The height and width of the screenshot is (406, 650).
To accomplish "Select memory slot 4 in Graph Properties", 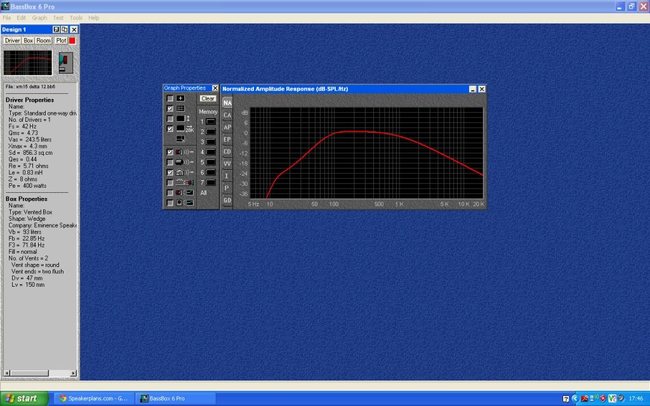I will pyautogui.click(x=210, y=152).
